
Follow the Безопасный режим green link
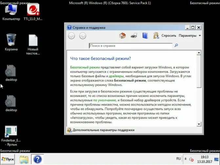click(85, 67)
